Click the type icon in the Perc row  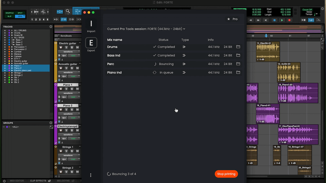184,64
